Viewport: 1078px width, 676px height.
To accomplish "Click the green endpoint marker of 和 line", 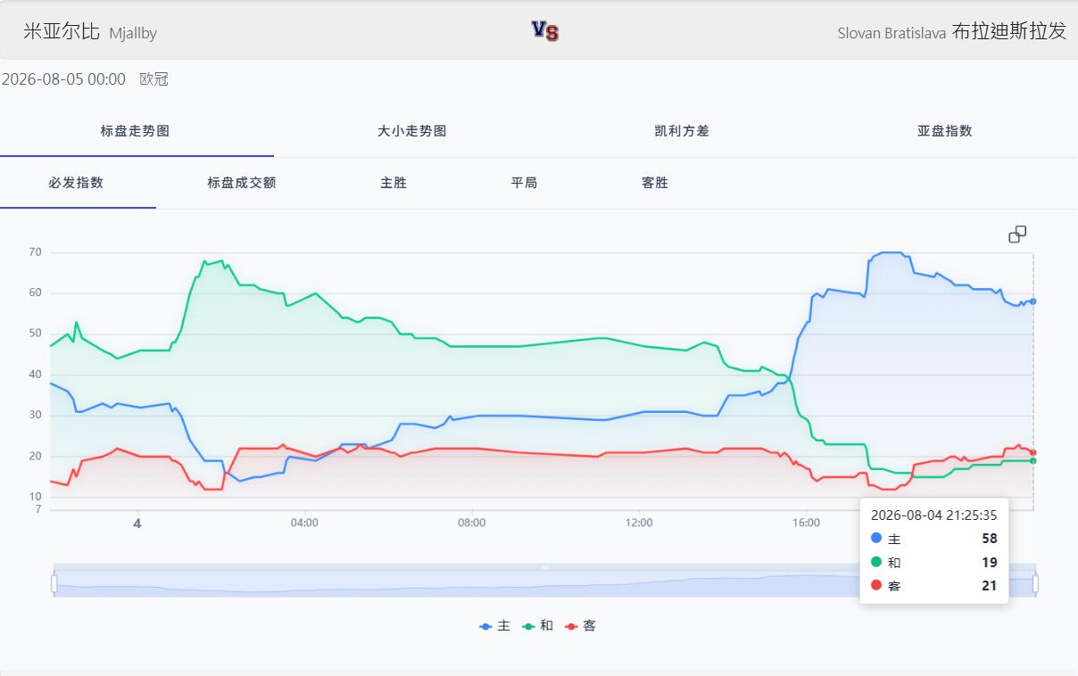I will 1033,460.
